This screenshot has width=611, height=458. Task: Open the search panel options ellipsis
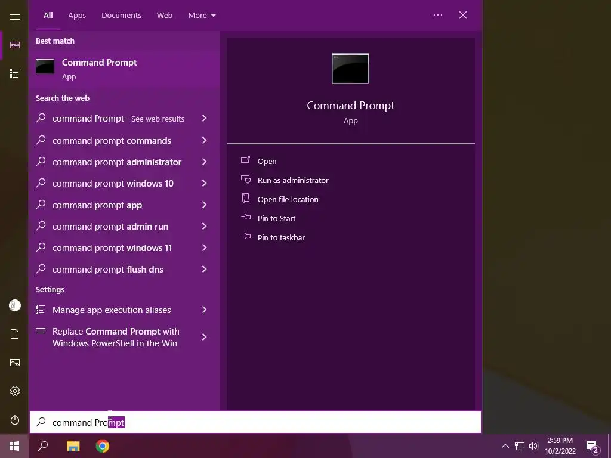click(x=438, y=15)
